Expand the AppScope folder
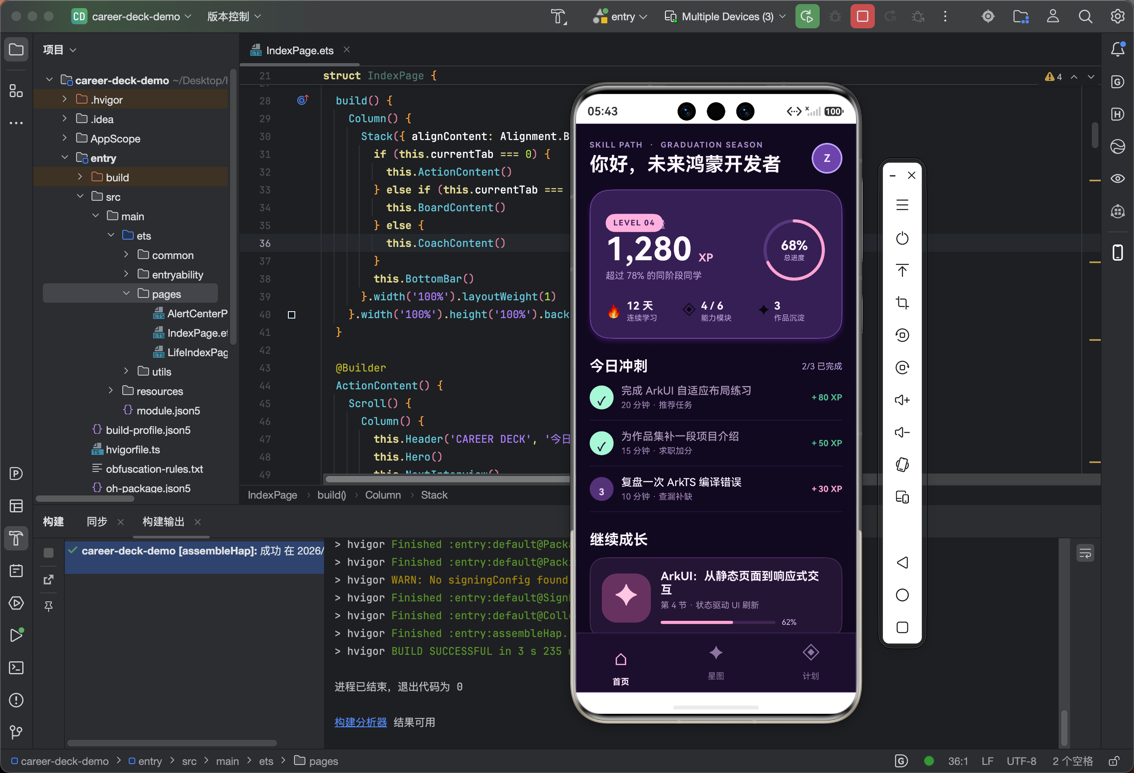The image size is (1134, 773). (x=64, y=138)
